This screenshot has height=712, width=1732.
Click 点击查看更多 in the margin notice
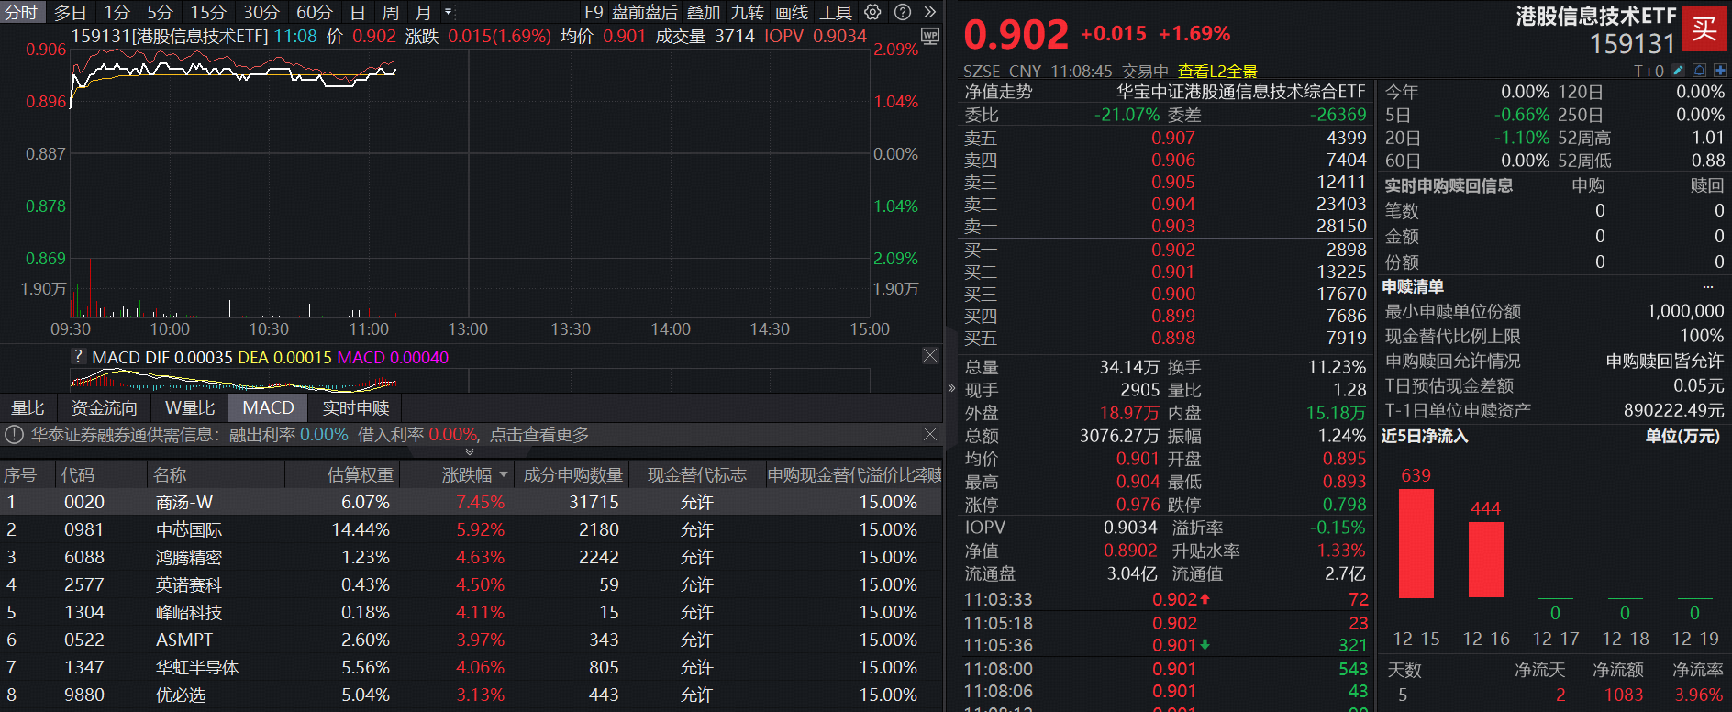click(539, 434)
